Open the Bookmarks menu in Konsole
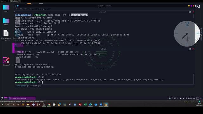The height and width of the screenshot is (114, 203). (x=33, y=9)
